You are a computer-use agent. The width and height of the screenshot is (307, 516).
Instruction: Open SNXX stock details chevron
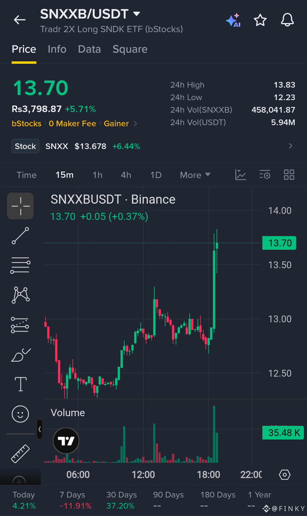pyautogui.click(x=290, y=146)
